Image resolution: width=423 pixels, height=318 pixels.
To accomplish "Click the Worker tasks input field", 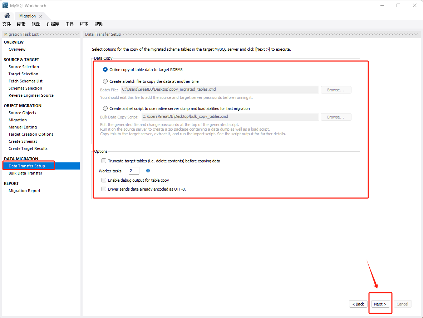I will pyautogui.click(x=134, y=171).
